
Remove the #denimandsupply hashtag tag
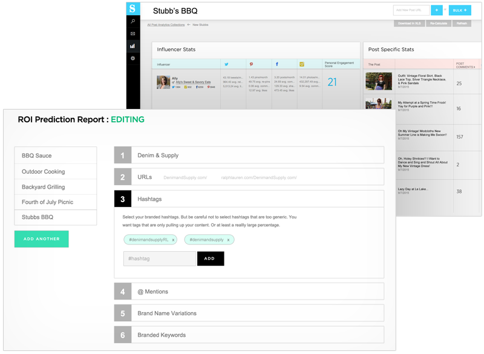coord(229,240)
